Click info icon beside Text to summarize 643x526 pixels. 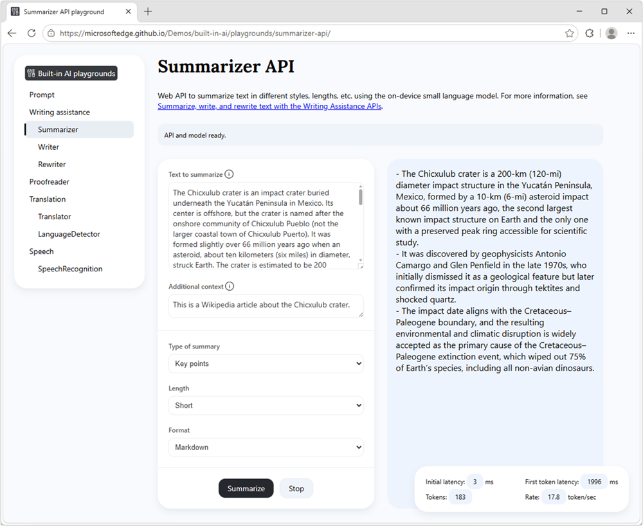click(230, 174)
